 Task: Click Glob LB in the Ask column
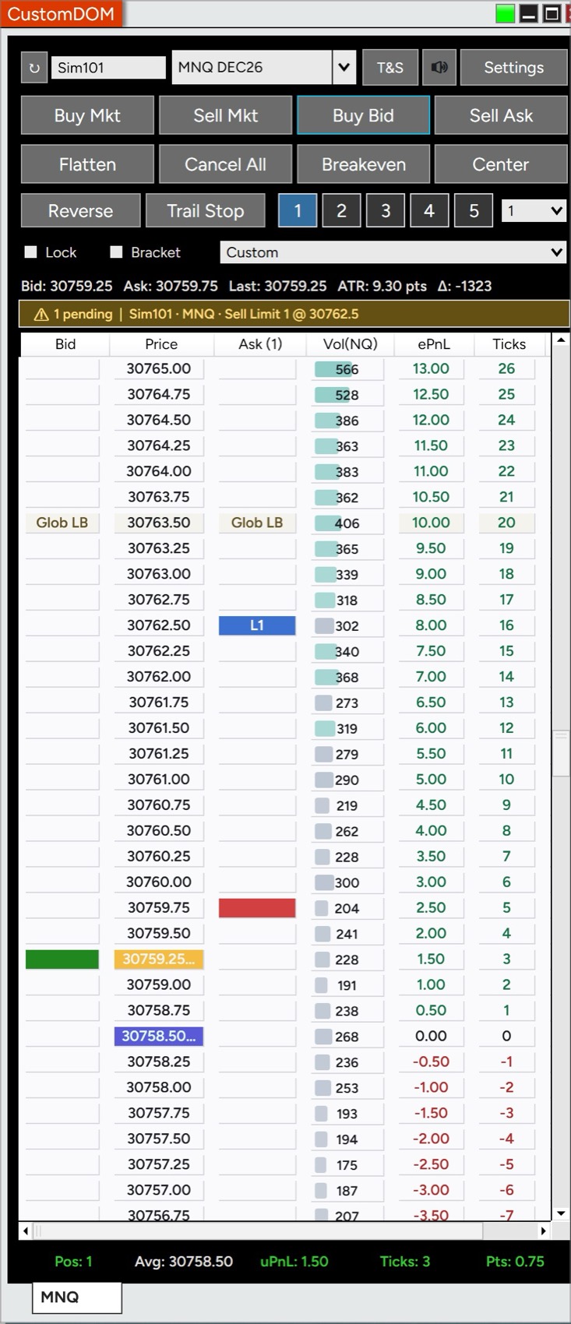[257, 523]
